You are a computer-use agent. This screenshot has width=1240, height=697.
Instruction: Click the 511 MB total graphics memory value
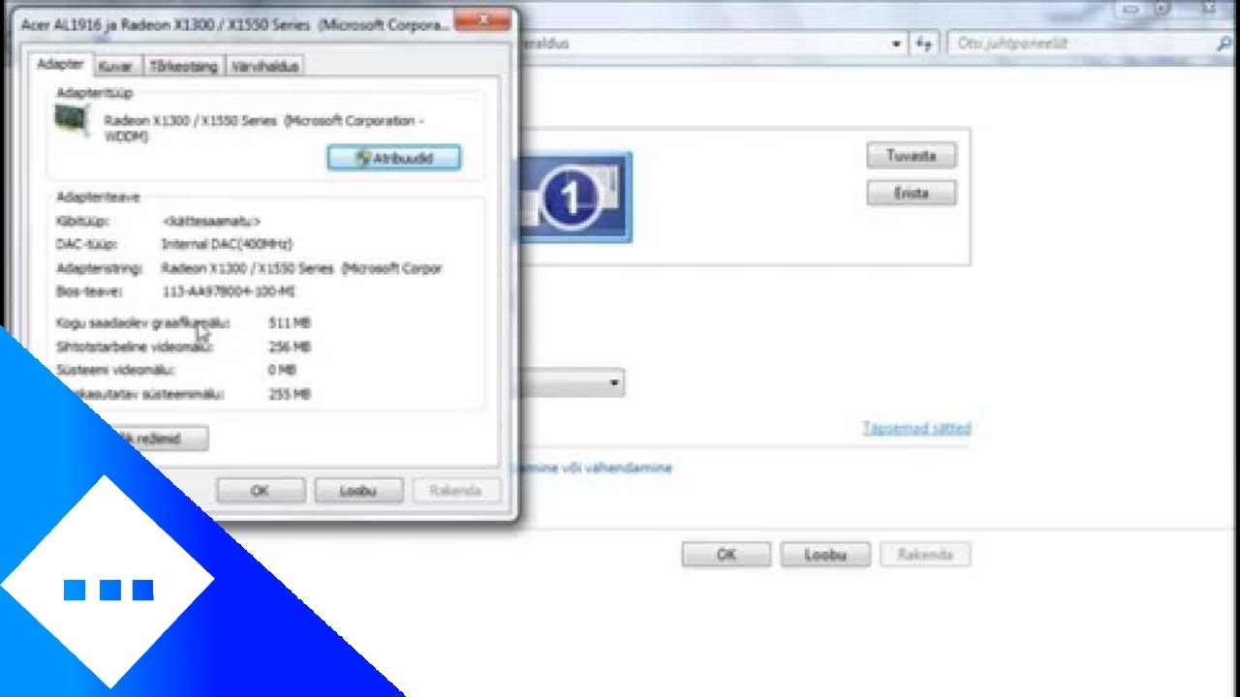tap(289, 323)
